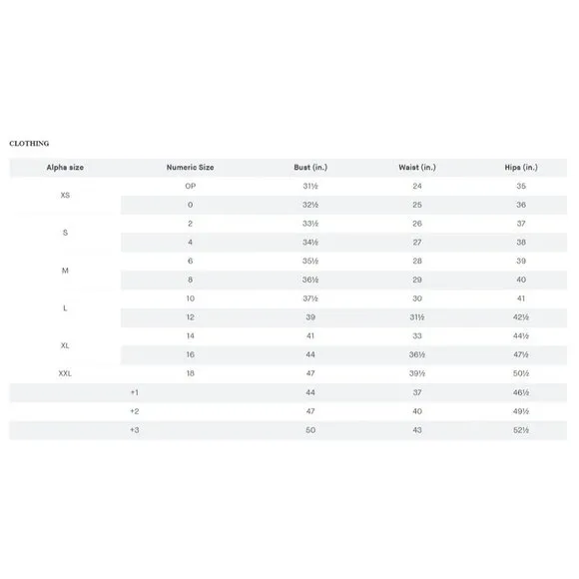Click waist value 24 in OP row
Viewport: 579px width, 579px height.
coord(417,186)
